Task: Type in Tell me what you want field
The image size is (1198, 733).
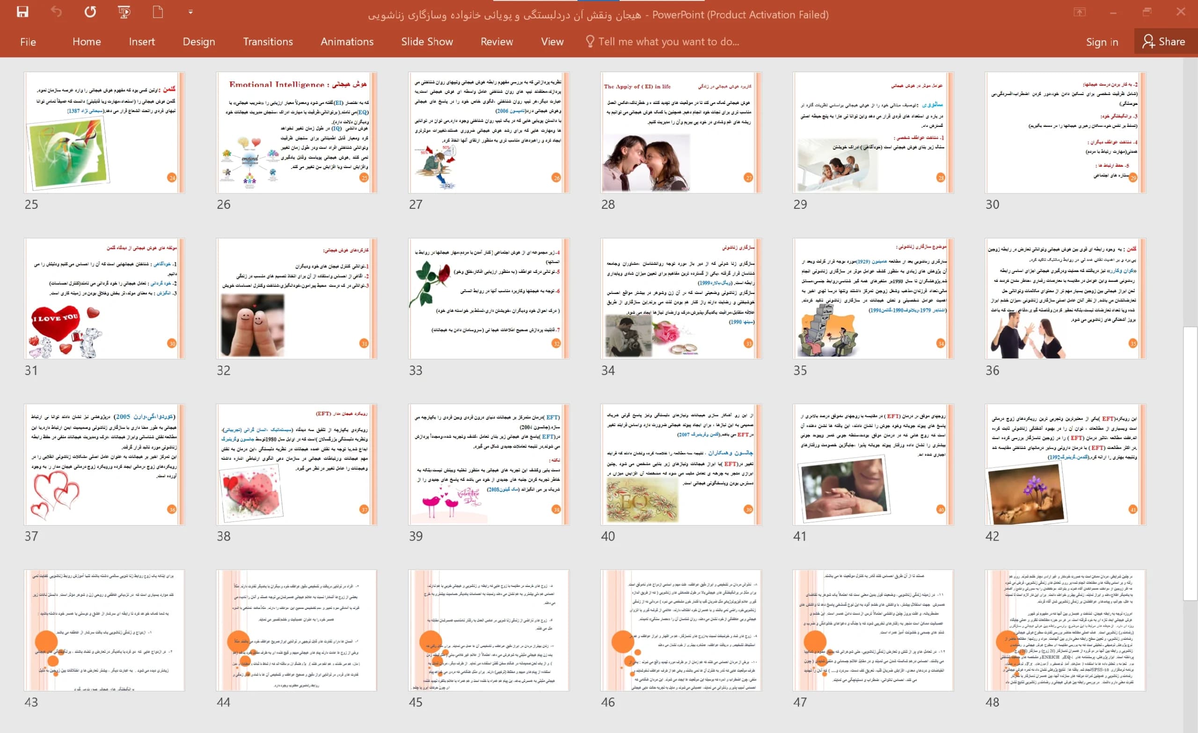Action: pyautogui.click(x=669, y=42)
